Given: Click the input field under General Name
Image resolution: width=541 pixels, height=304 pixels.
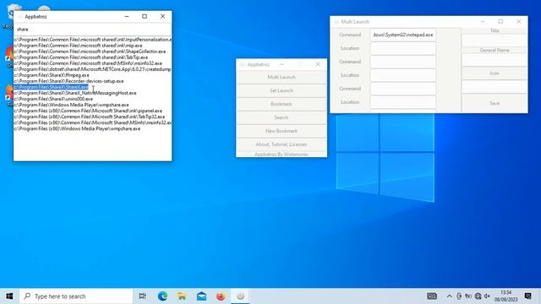Looking at the screenshot, I should coord(495,60).
